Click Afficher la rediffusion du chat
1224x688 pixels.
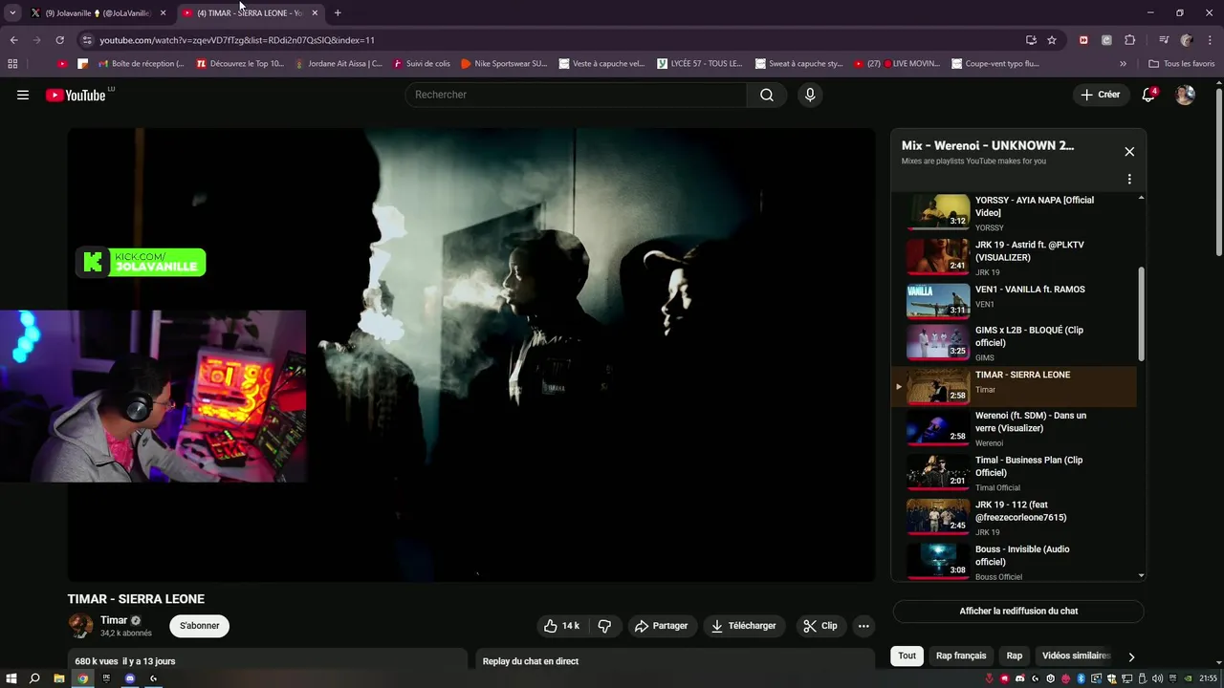point(1018,612)
